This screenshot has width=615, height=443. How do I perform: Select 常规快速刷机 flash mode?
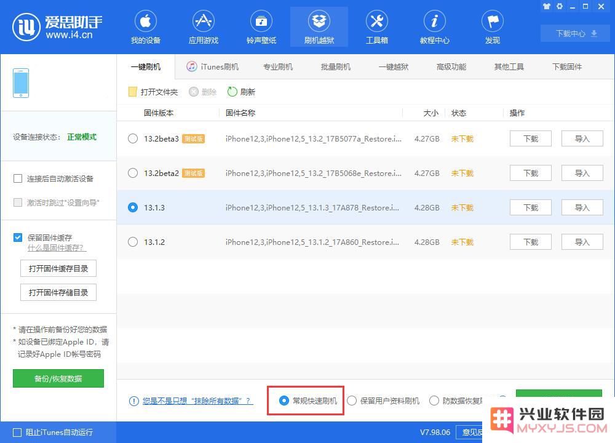(284, 401)
